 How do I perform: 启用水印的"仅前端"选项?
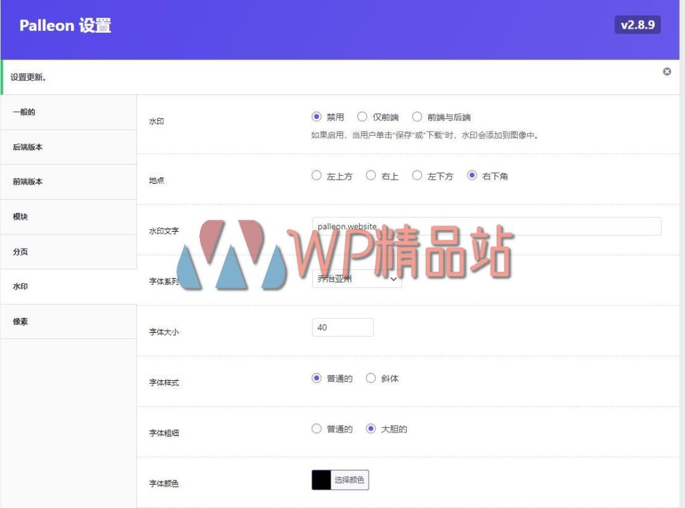coord(361,116)
